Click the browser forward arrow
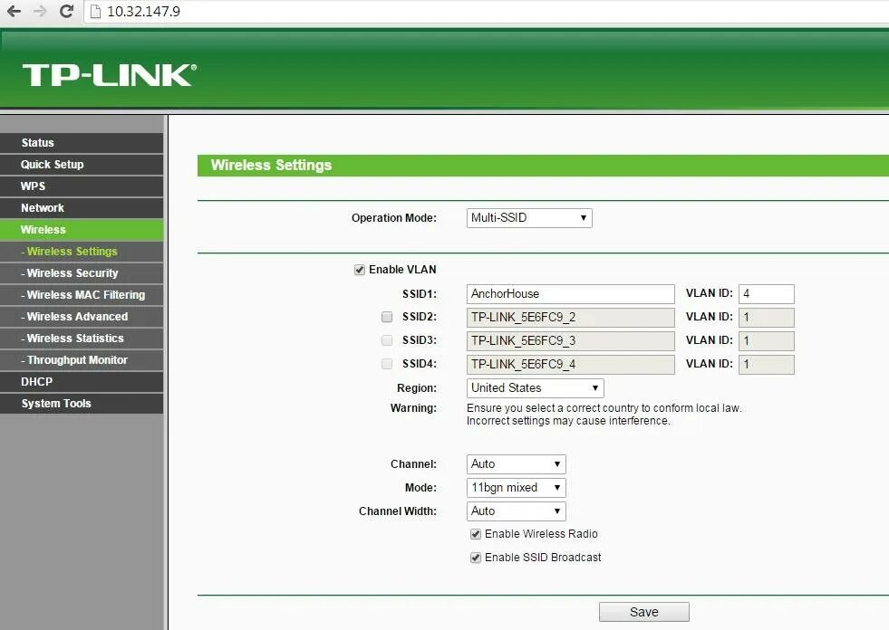This screenshot has height=630, width=889. (40, 11)
